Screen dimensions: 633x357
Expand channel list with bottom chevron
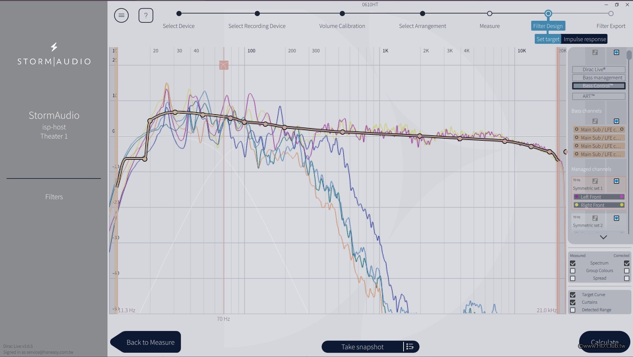pyautogui.click(x=603, y=237)
